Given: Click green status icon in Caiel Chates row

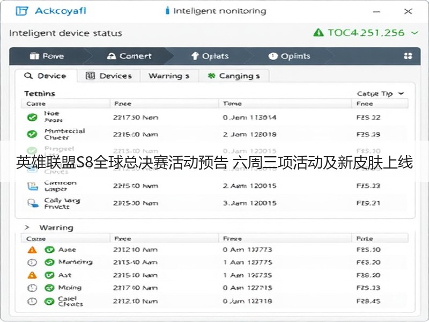Looking at the screenshot, I should coord(49,301).
